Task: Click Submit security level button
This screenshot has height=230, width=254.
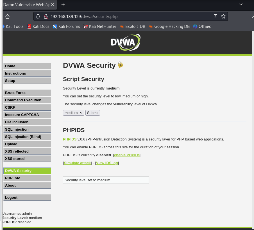Action: (93, 113)
